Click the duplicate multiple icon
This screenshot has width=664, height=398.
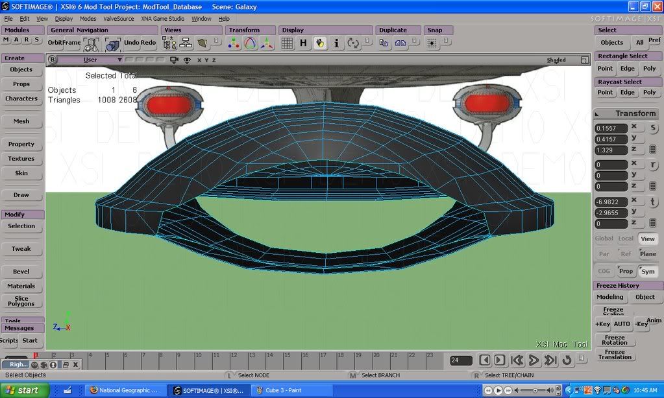[x=400, y=43]
